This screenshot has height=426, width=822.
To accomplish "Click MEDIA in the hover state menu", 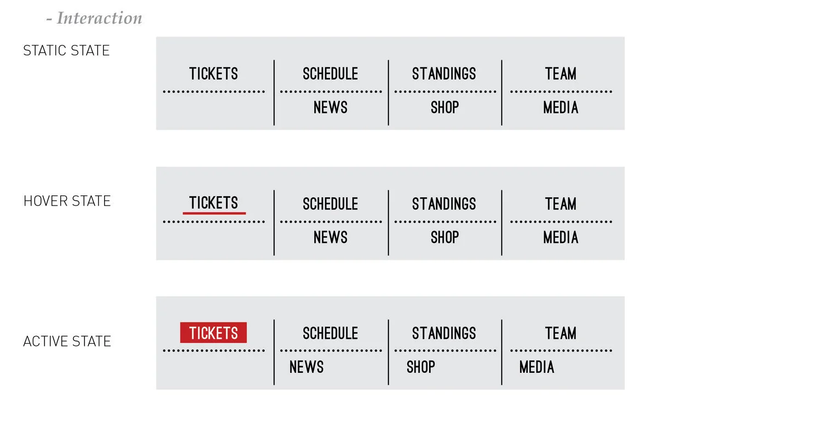I will (561, 237).
